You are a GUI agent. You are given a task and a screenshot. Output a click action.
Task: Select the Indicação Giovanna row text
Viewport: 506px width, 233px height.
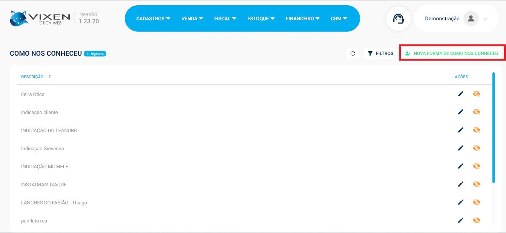tap(43, 148)
